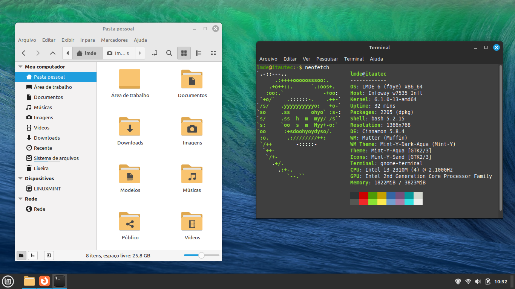The image size is (515, 289).
Task: Go to parent folder with up arrow
Action: coord(53,53)
